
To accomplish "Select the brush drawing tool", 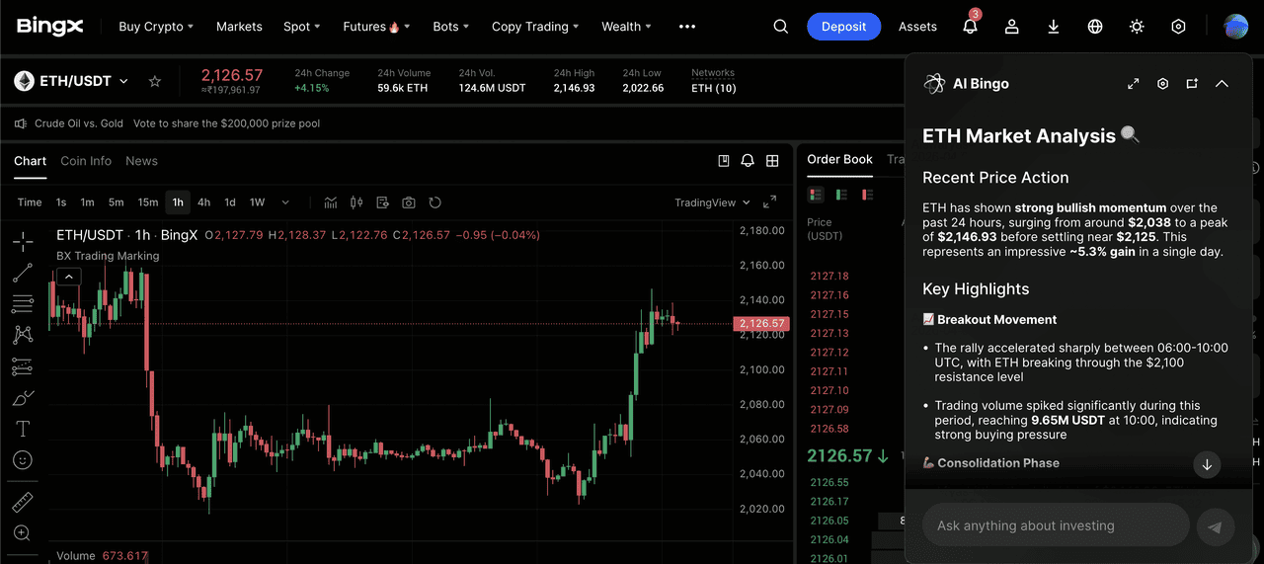I will click(23, 398).
